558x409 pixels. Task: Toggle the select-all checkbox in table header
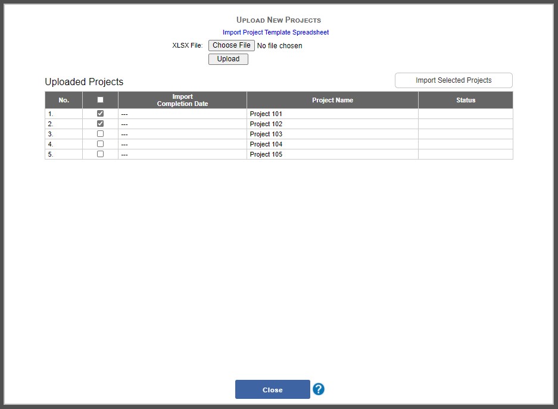[x=99, y=99]
